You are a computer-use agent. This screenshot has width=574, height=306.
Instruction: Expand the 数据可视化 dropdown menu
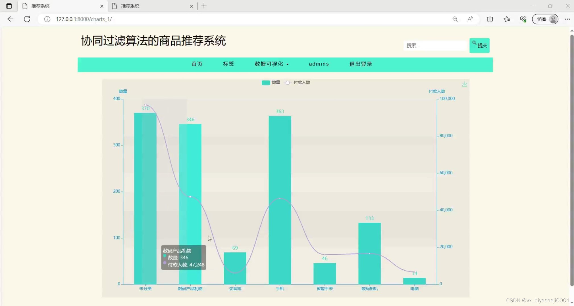pyautogui.click(x=271, y=64)
